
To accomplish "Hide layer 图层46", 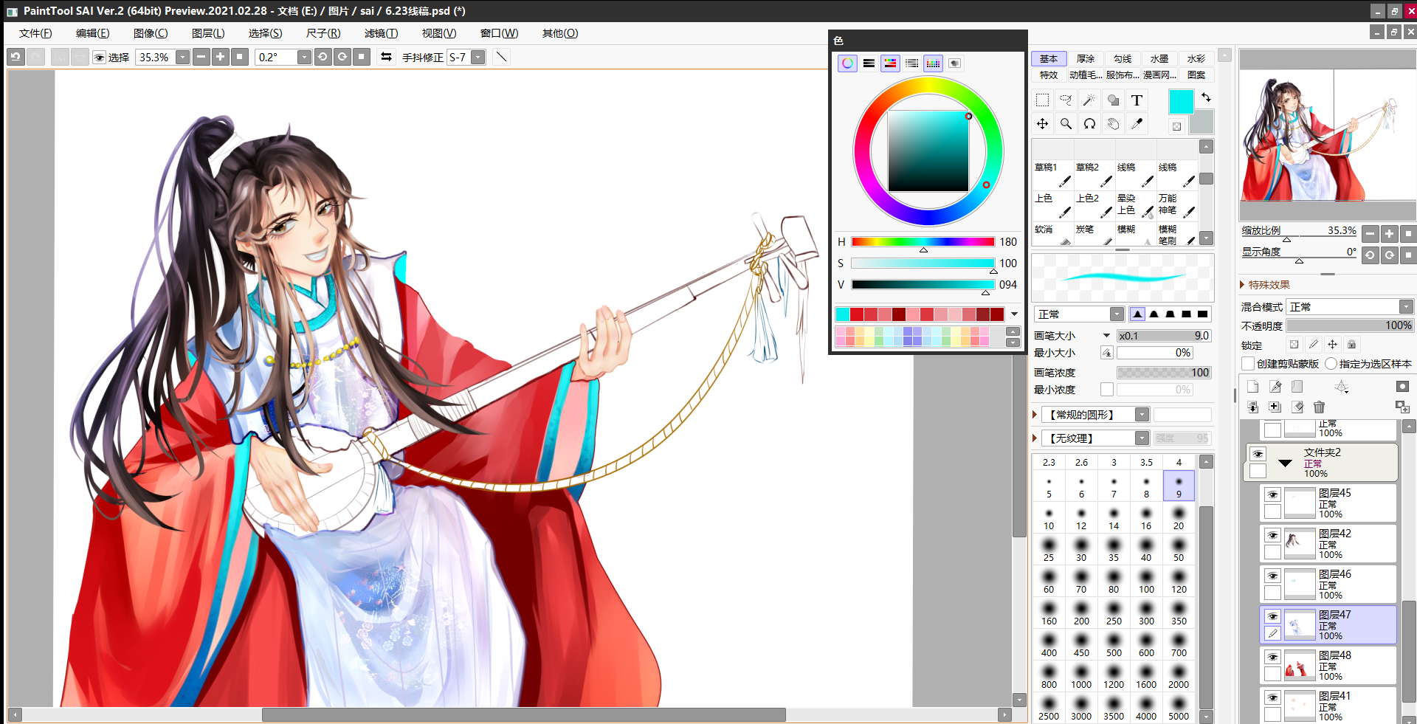I will point(1272,576).
